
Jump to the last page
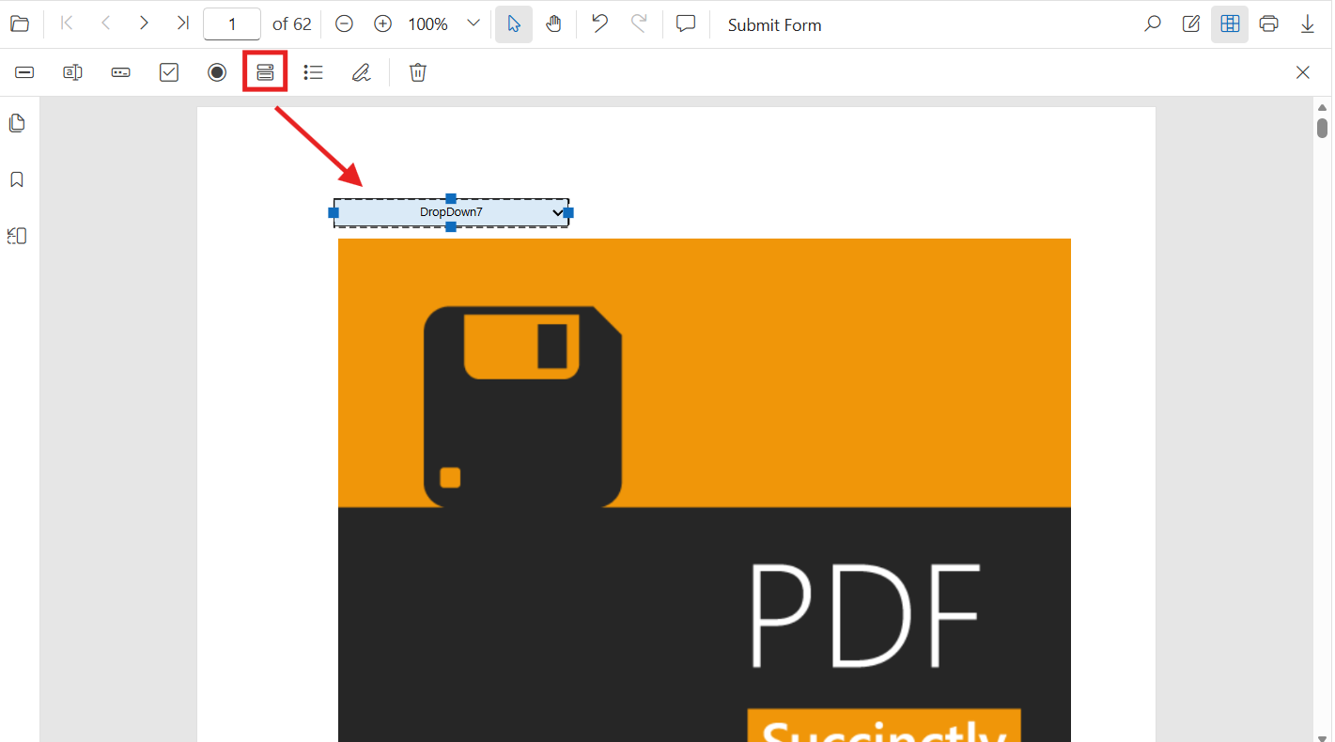[x=182, y=23]
